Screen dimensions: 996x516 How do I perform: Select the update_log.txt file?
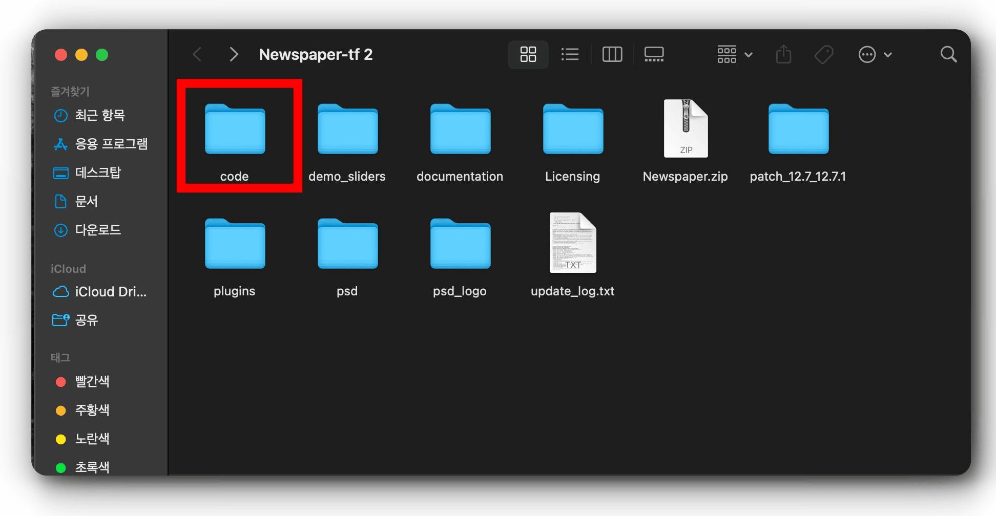coord(572,244)
